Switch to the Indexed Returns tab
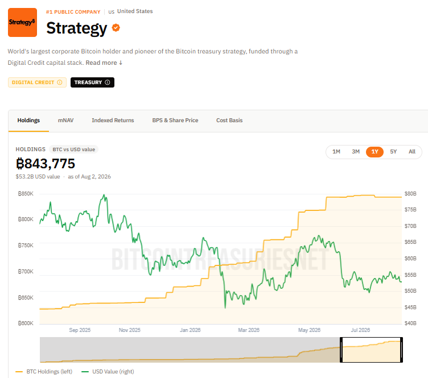 (x=113, y=121)
